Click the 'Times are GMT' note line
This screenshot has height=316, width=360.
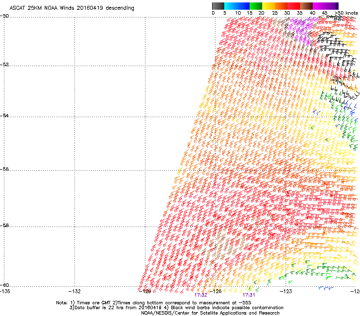coord(154,303)
